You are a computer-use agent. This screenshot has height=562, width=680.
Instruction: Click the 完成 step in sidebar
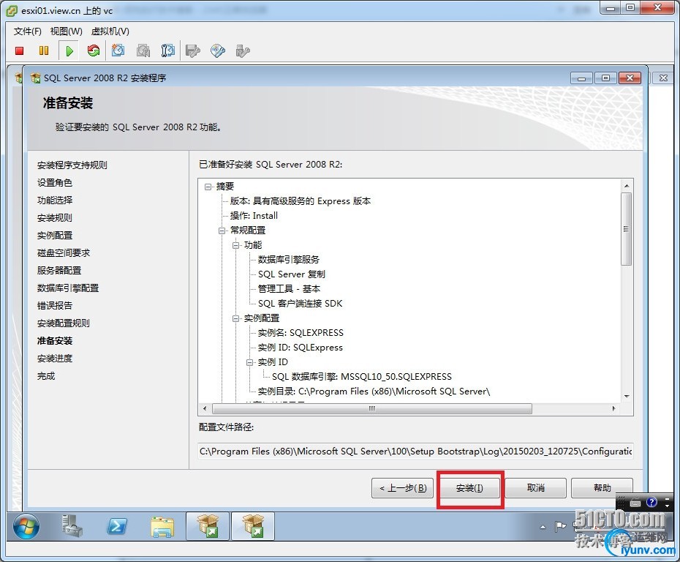(x=46, y=376)
